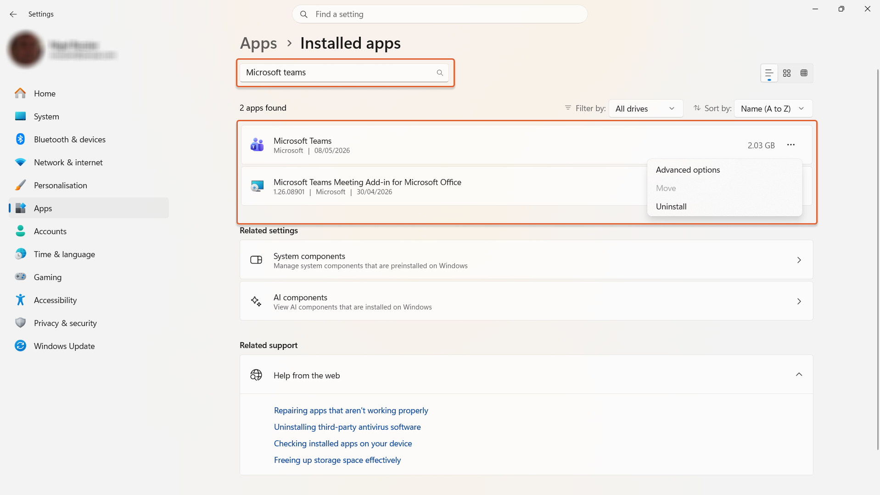Open the Name (A to Z) sort dropdown
880x495 pixels.
click(773, 108)
